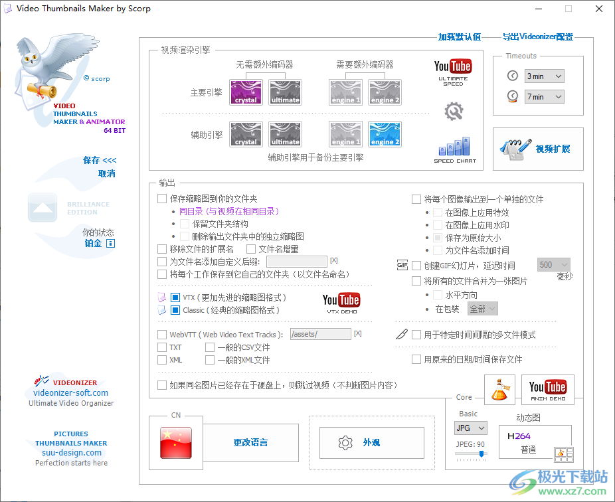Open the YouTube VTX Demo

341,303
